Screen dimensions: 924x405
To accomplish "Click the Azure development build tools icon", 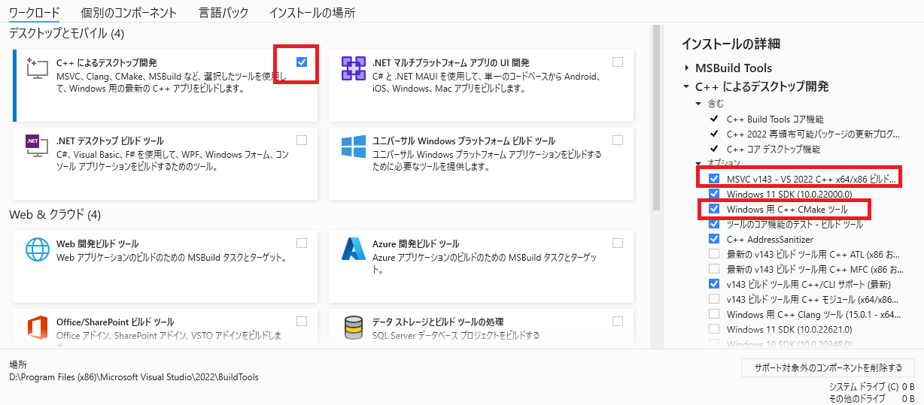I will coord(353,249).
